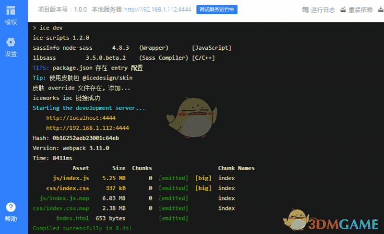Click the '337 kB' size value
384x234 pixels.
click(x=116, y=188)
